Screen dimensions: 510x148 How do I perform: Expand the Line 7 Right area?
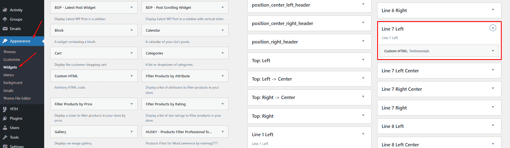493,107
